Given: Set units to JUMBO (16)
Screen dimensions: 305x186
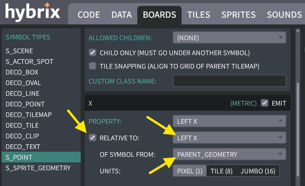Looking at the screenshot, I should (258, 171).
